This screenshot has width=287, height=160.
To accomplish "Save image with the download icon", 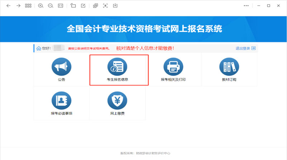I will [115, 6].
